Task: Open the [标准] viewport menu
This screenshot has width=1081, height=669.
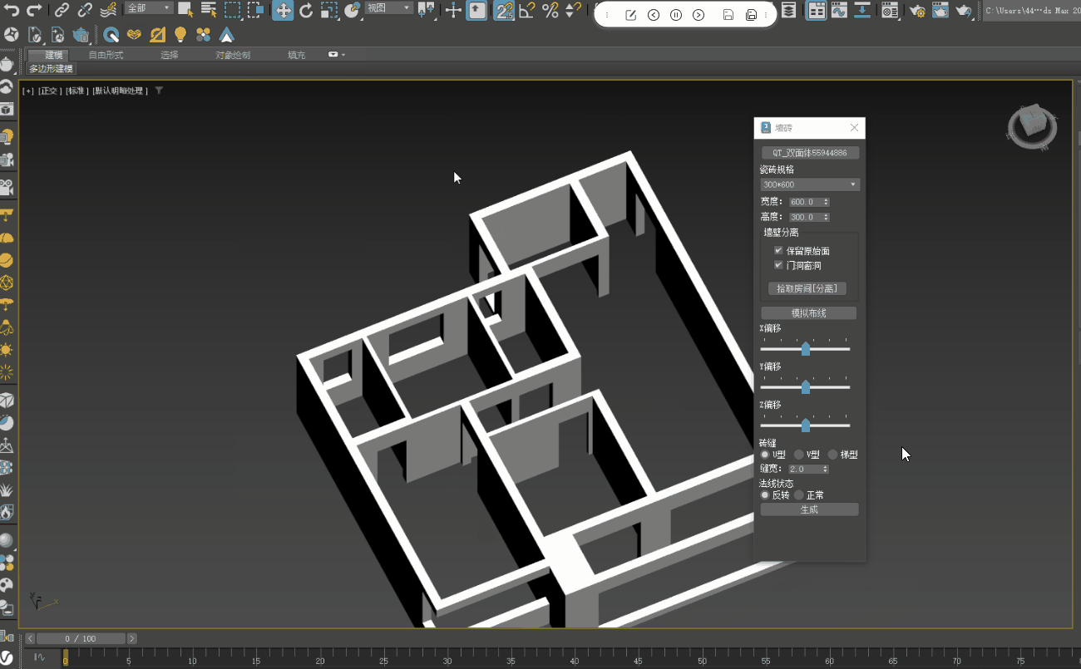Action: (77, 91)
